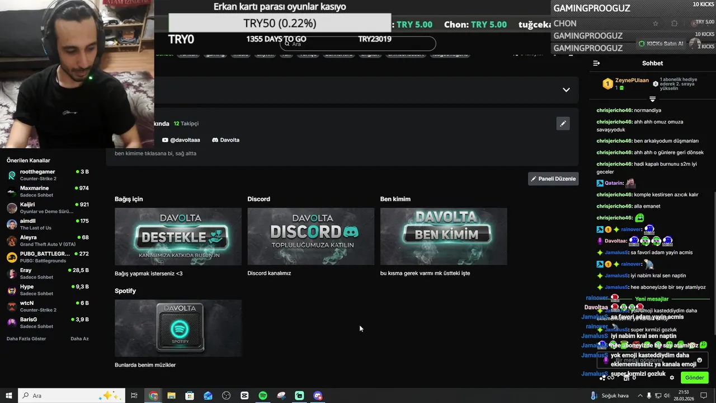Open recommended channel Kaijiri

(48, 208)
